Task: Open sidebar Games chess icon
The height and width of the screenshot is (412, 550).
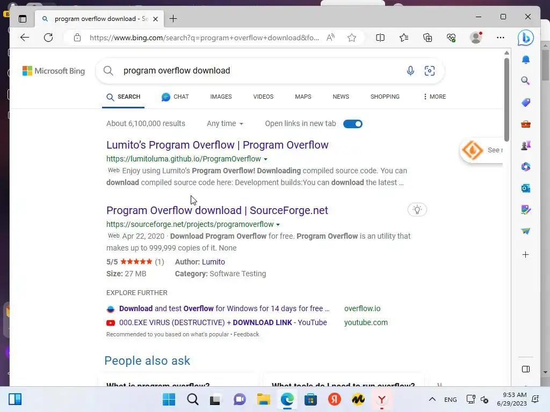Action: point(525,145)
